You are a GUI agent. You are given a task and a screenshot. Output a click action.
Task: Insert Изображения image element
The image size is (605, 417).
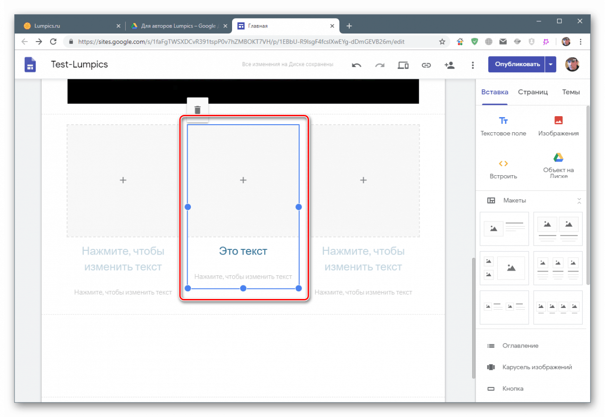tap(558, 126)
